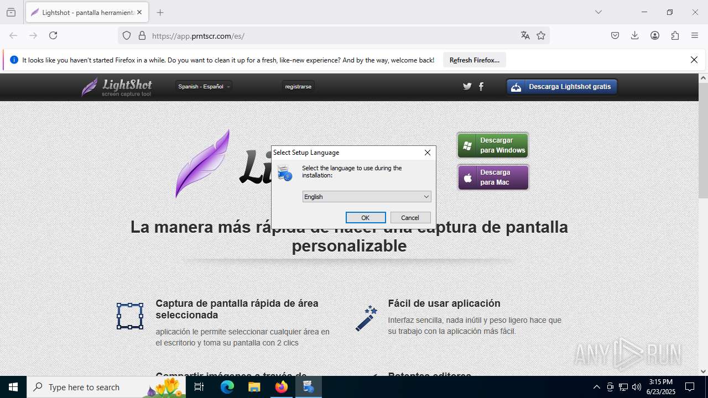Screen dimensions: 708x398
Task: Open a new browser tab
Action: 160,12
